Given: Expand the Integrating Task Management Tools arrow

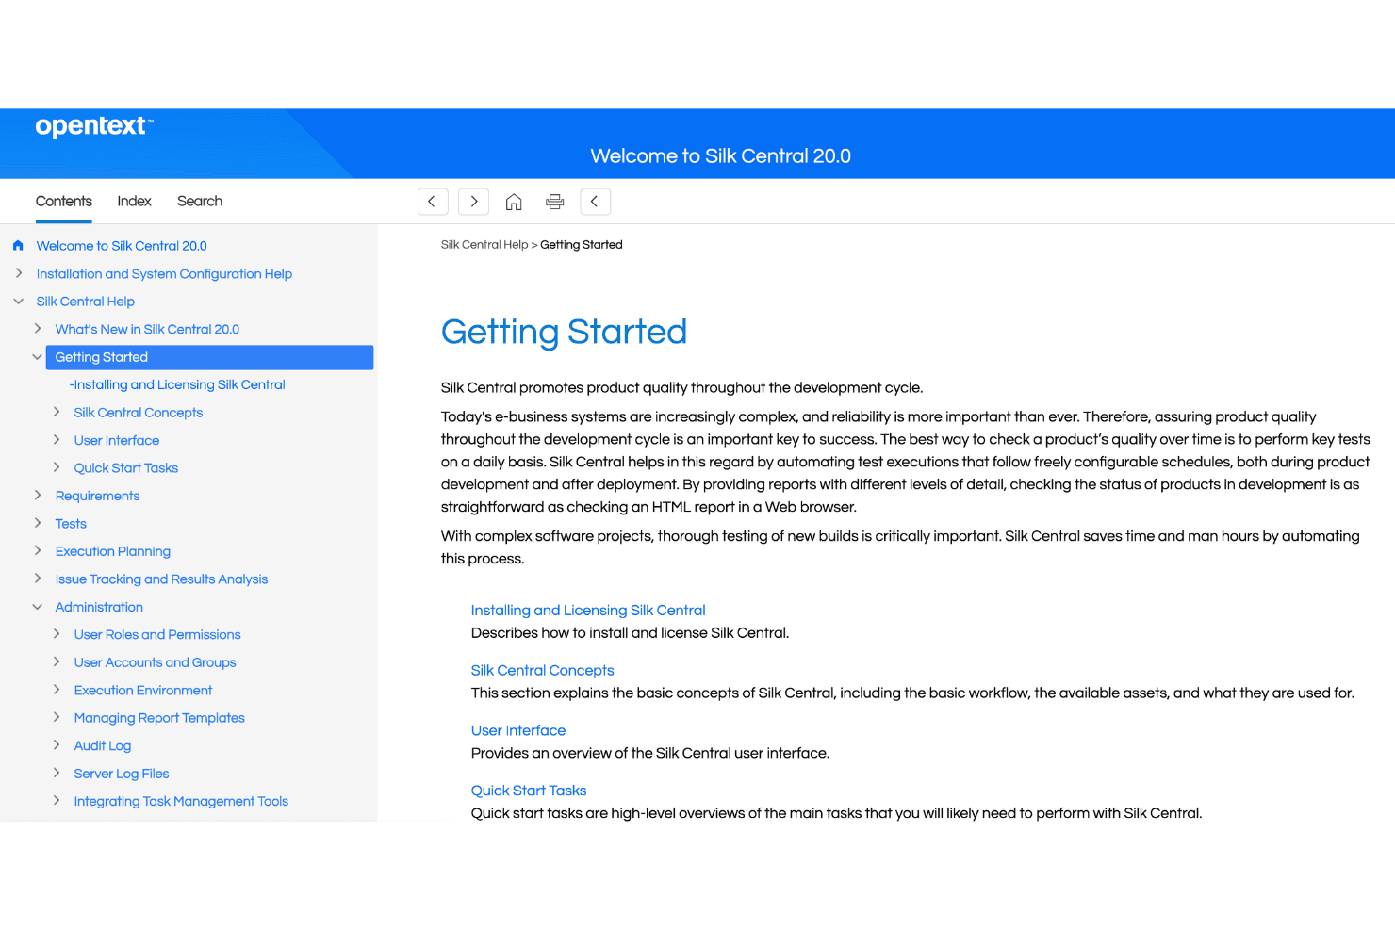Looking at the screenshot, I should (57, 801).
